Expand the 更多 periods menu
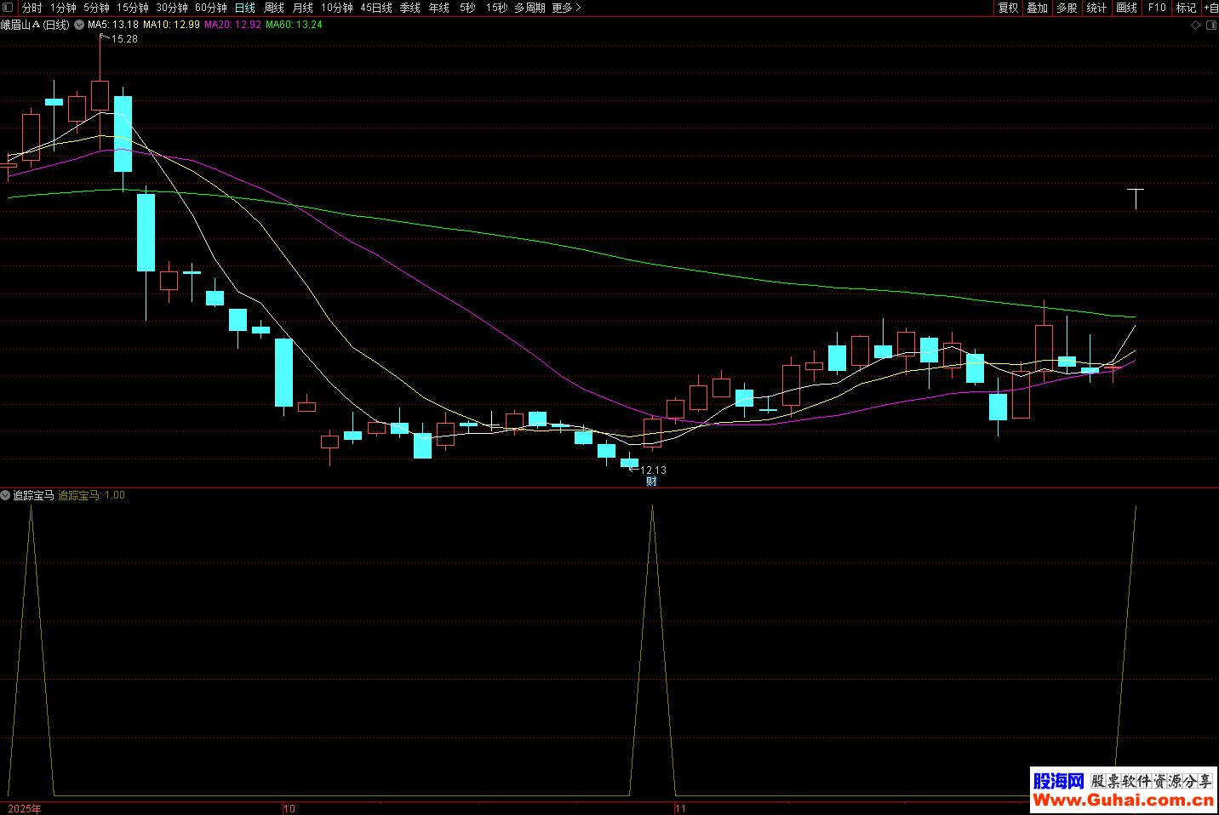1219x815 pixels. (567, 8)
